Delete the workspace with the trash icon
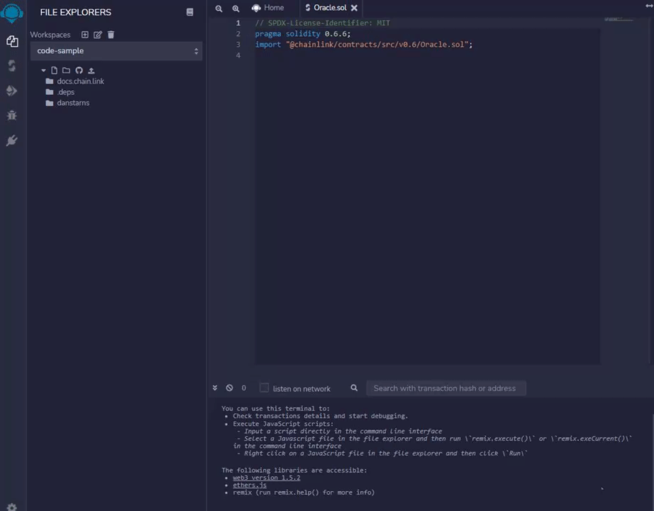Viewport: 654px width, 511px height. [111, 34]
